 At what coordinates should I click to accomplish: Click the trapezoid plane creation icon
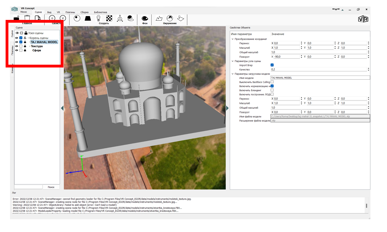coord(88,18)
